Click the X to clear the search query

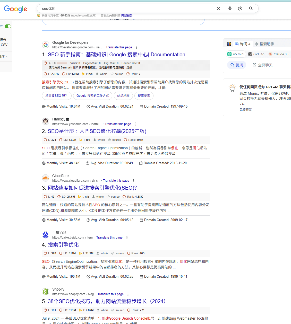tap(218, 8)
